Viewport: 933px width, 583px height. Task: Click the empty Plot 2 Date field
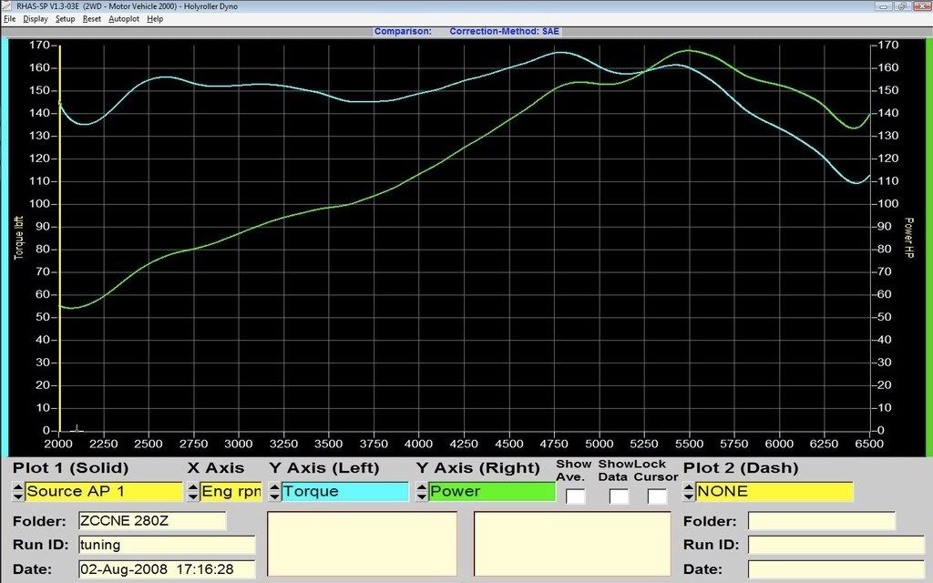pos(836,569)
